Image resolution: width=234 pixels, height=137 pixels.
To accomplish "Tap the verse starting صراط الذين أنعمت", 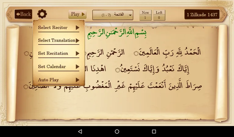I will click(x=115, y=86).
